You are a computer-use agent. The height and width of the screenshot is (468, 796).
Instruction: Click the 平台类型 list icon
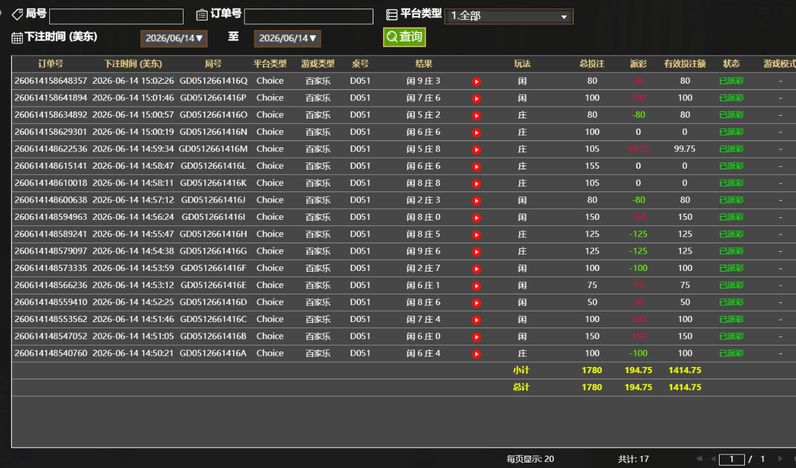coord(392,15)
